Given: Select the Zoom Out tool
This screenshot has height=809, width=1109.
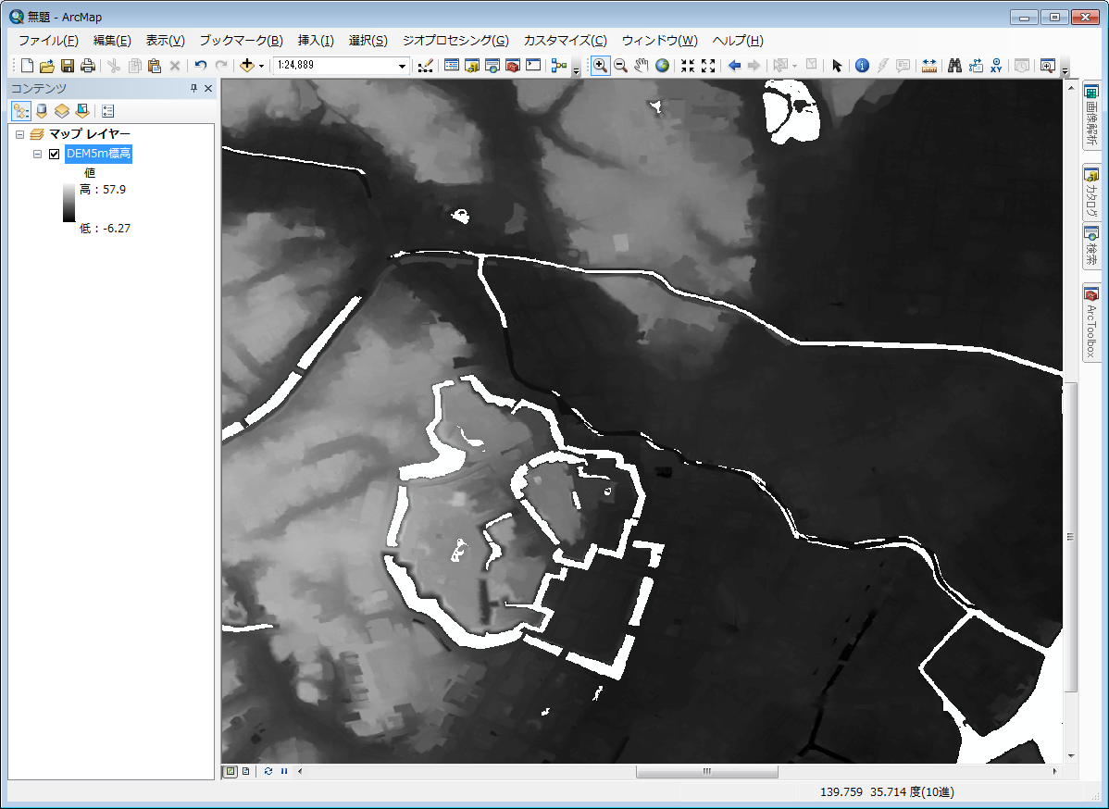Looking at the screenshot, I should (620, 66).
